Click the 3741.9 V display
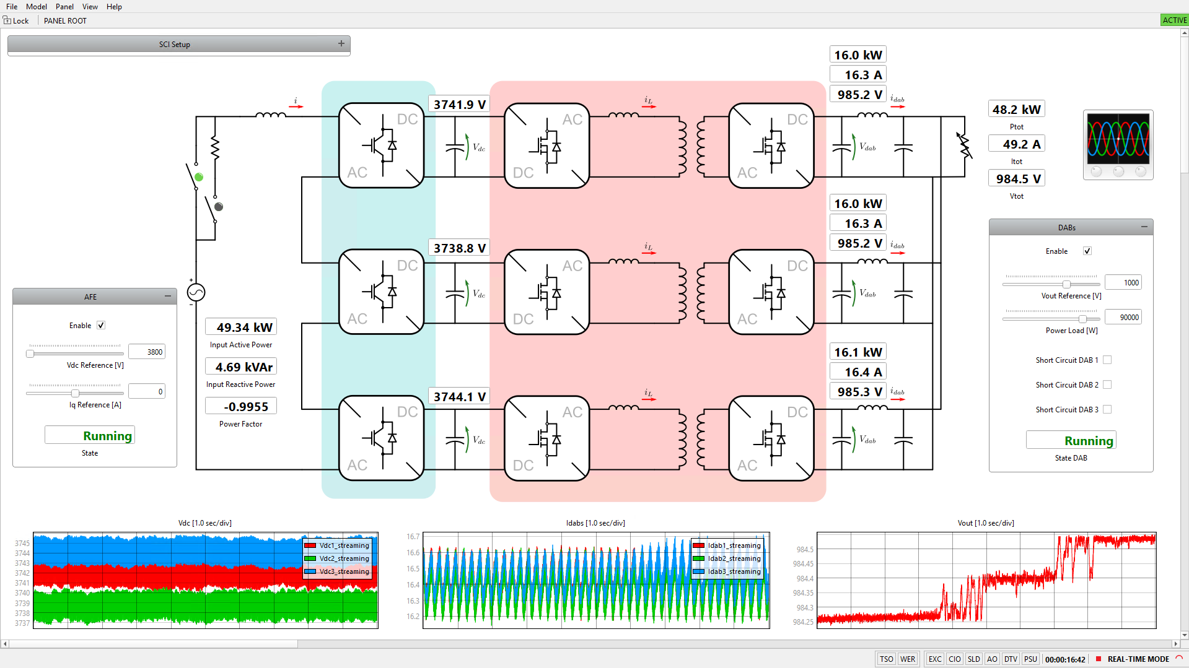The image size is (1189, 668). point(459,105)
